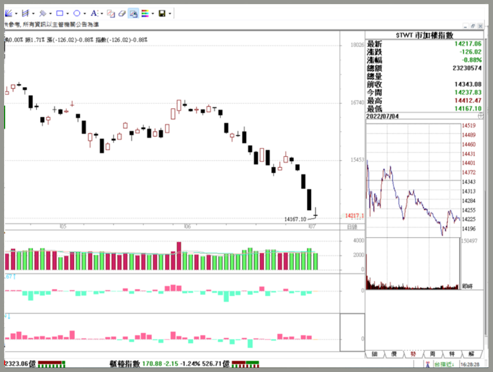The height and width of the screenshot is (372, 493).
Task: Open the color palette grid icon
Action: [145, 13]
